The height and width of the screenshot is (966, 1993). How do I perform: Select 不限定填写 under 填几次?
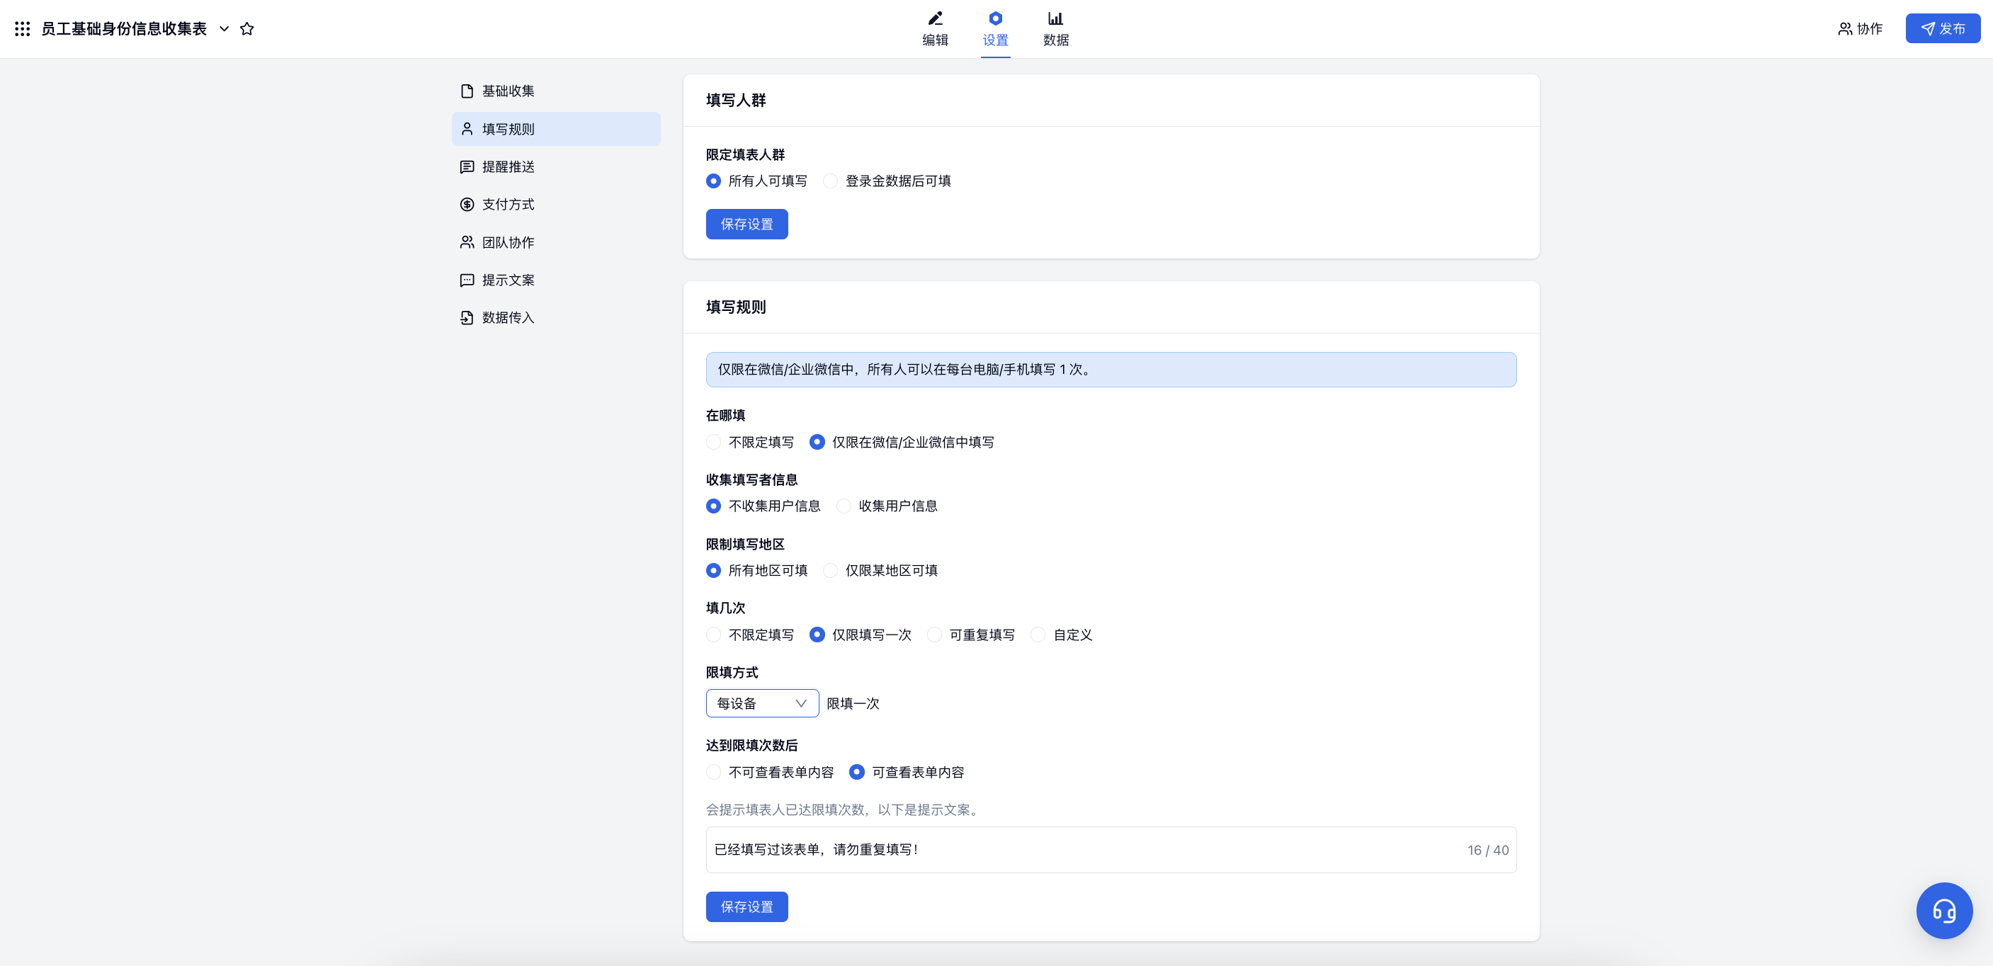(x=713, y=635)
